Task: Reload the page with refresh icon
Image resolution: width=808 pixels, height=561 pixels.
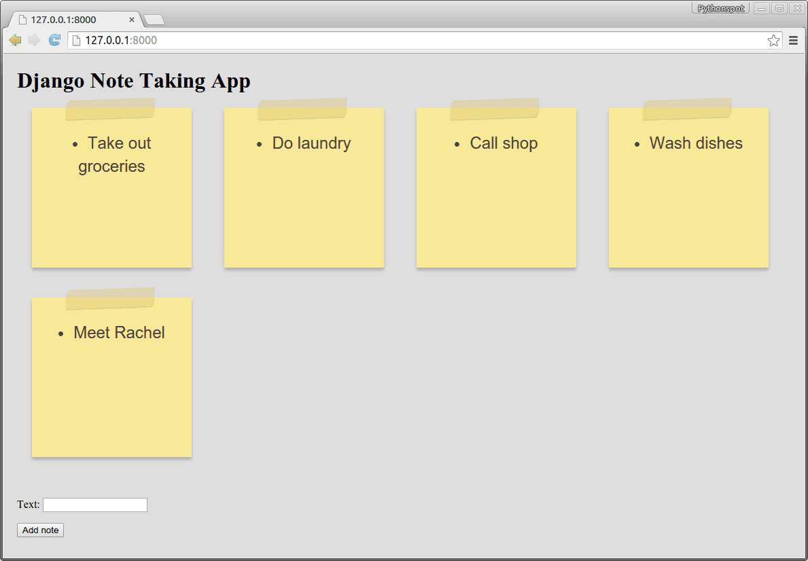Action: click(x=54, y=40)
